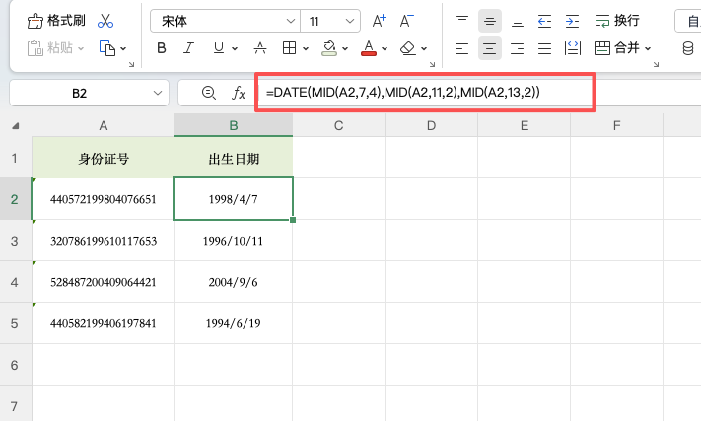Click the database cylinder icon
The width and height of the screenshot is (701, 421).
[688, 48]
